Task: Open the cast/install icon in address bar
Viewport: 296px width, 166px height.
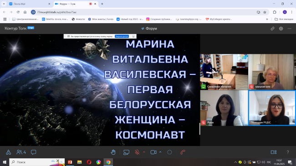Action: click(258, 12)
